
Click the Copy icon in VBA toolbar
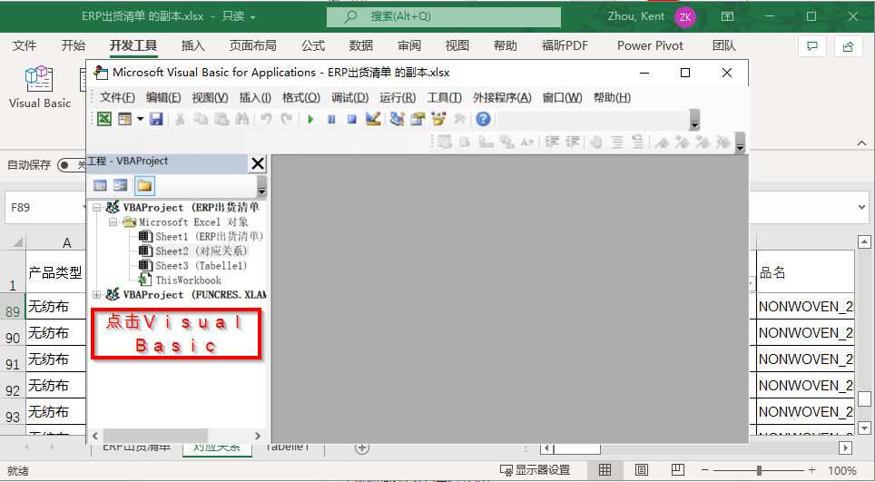click(201, 119)
